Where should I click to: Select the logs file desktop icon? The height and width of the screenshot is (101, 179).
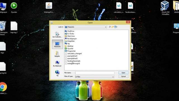[3, 48]
